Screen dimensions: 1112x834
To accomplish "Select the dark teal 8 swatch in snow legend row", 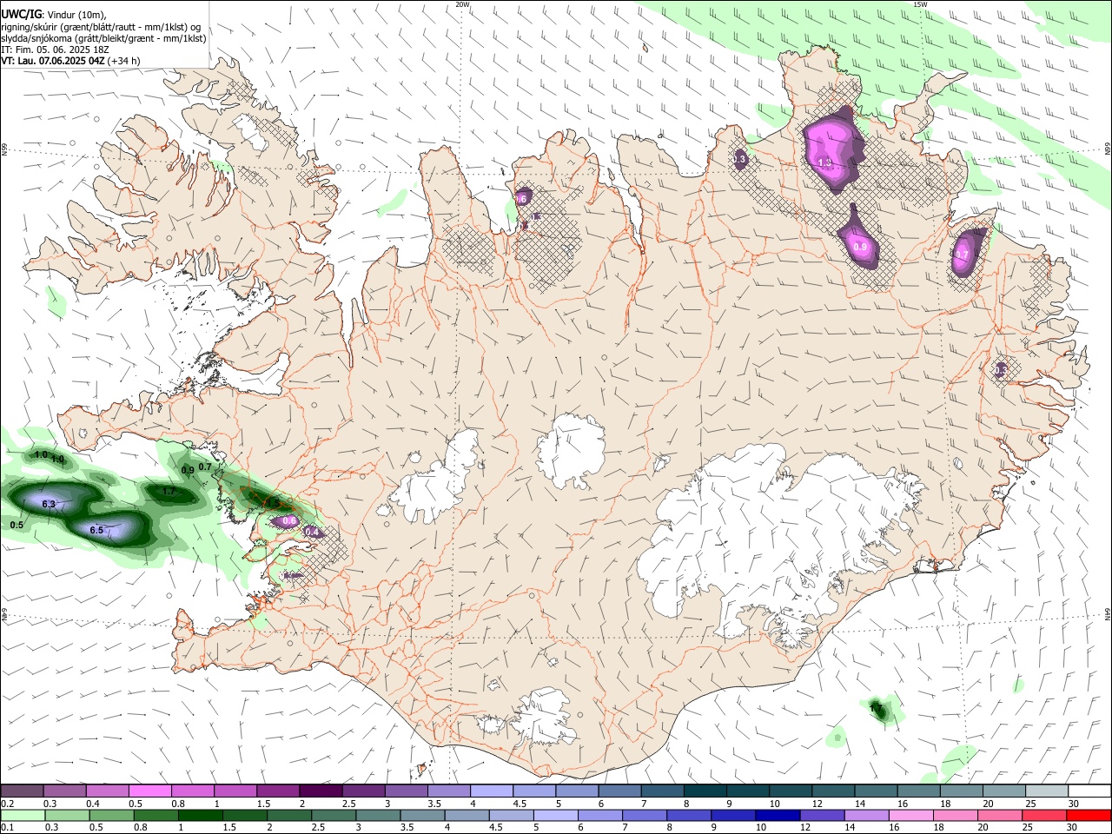I will 705,791.
